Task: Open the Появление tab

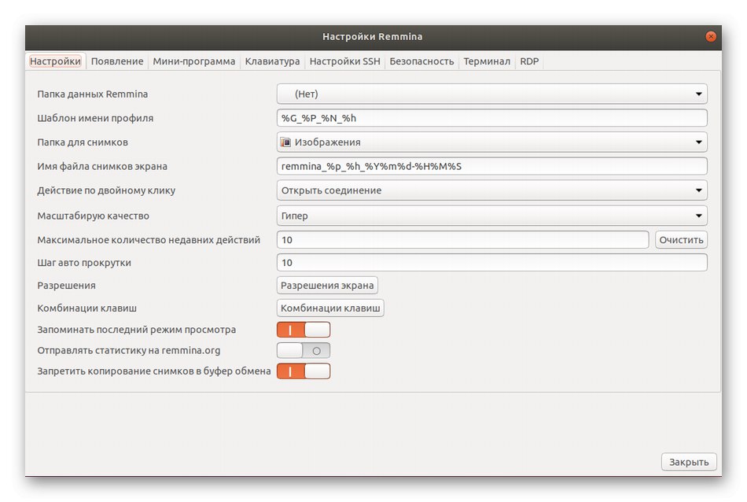Action: pyautogui.click(x=117, y=61)
